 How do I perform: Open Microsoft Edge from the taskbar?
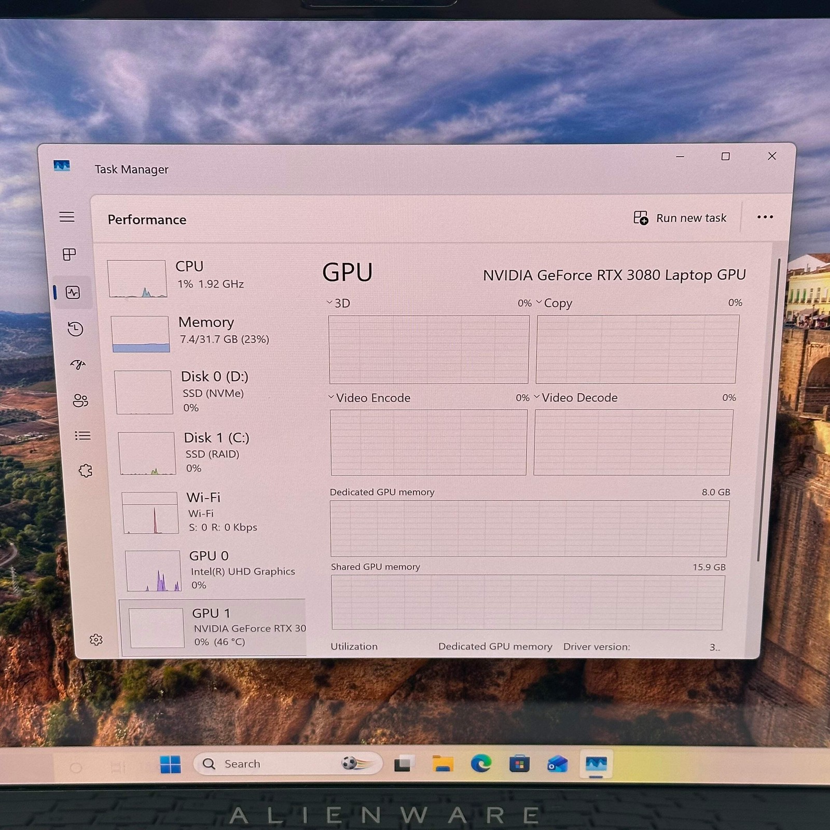481,764
